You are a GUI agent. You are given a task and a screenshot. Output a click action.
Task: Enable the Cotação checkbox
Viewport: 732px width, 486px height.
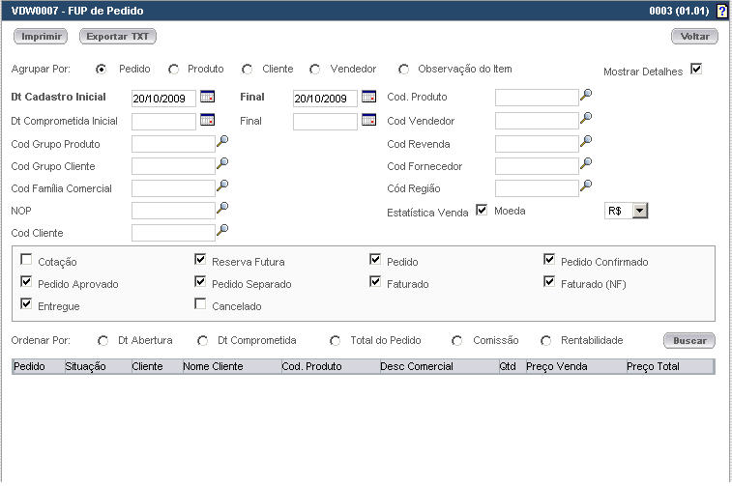(x=26, y=260)
